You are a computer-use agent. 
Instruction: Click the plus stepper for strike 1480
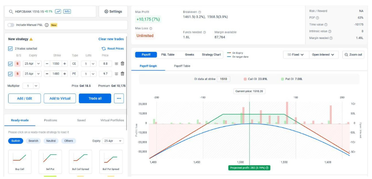coord(65,74)
